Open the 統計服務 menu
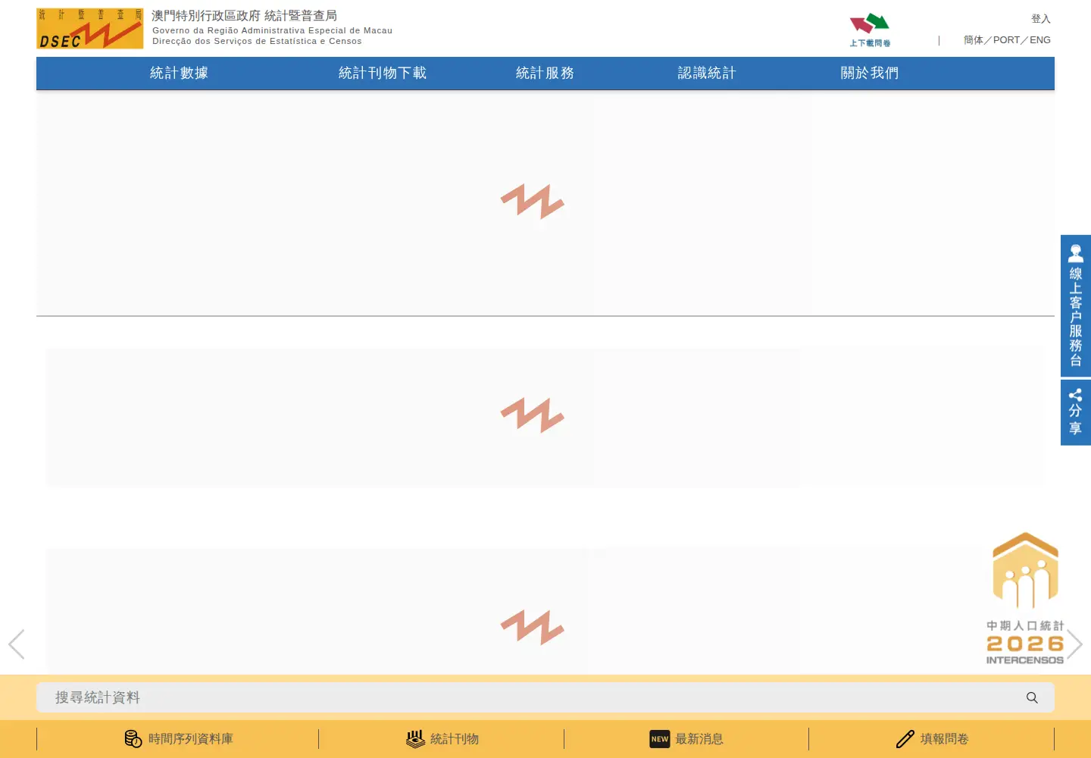Viewport: 1091px width, 758px height. coord(545,74)
